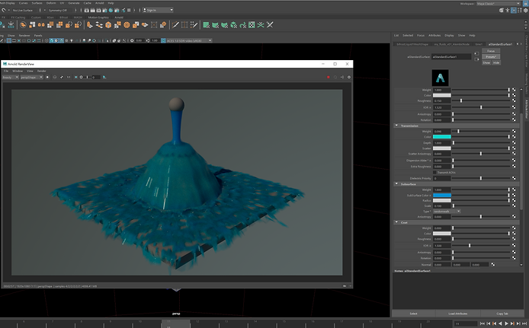Click the diagonal pencil line shelf icon
This screenshot has height=328, width=529.
(175, 25)
